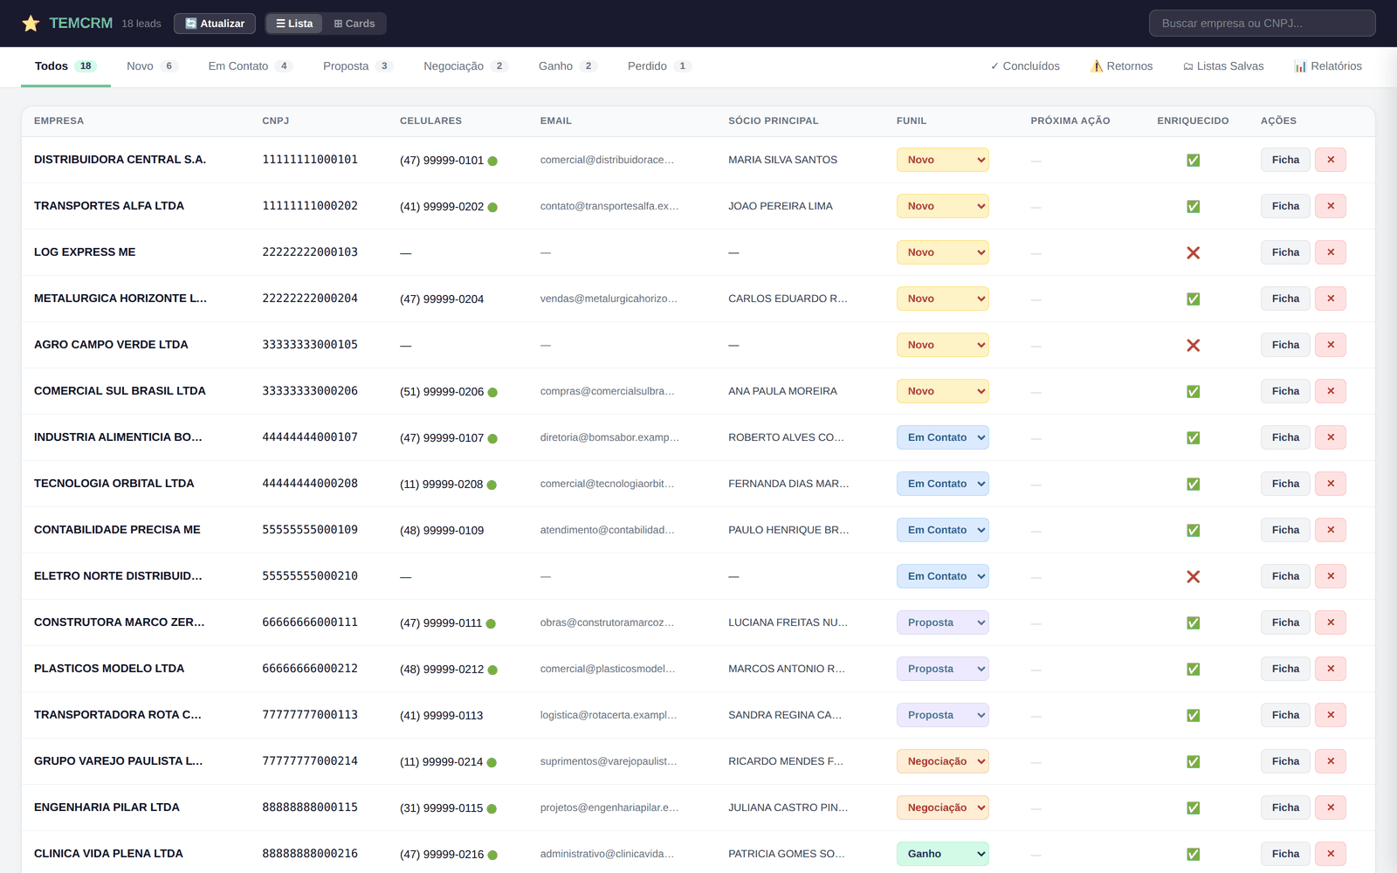1397x873 pixels.
Task: Open Relatórios reports
Action: click(1328, 66)
